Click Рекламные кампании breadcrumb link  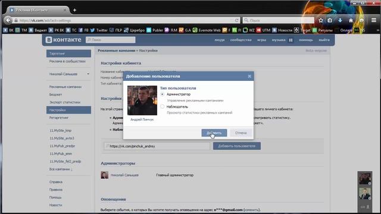[117, 51]
